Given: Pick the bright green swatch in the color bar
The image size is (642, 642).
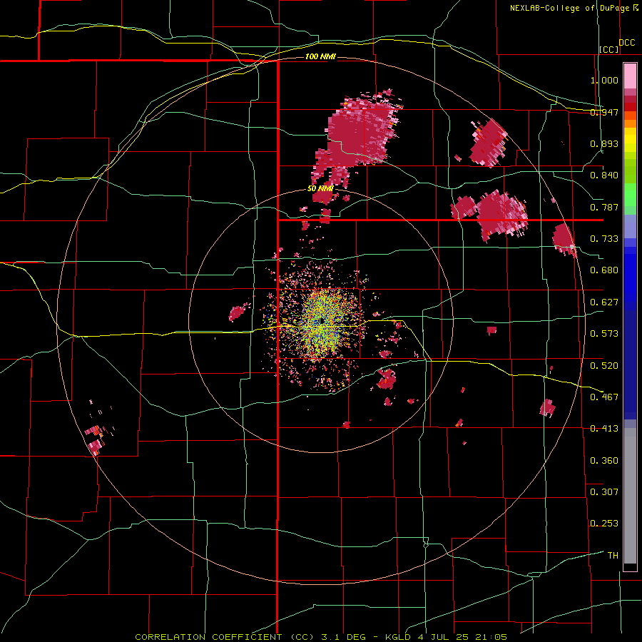Looking at the screenshot, I should coord(630,195).
